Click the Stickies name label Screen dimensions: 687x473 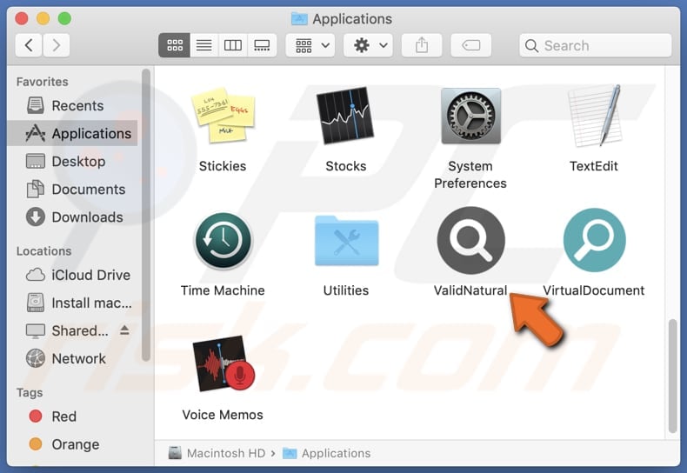(x=223, y=166)
